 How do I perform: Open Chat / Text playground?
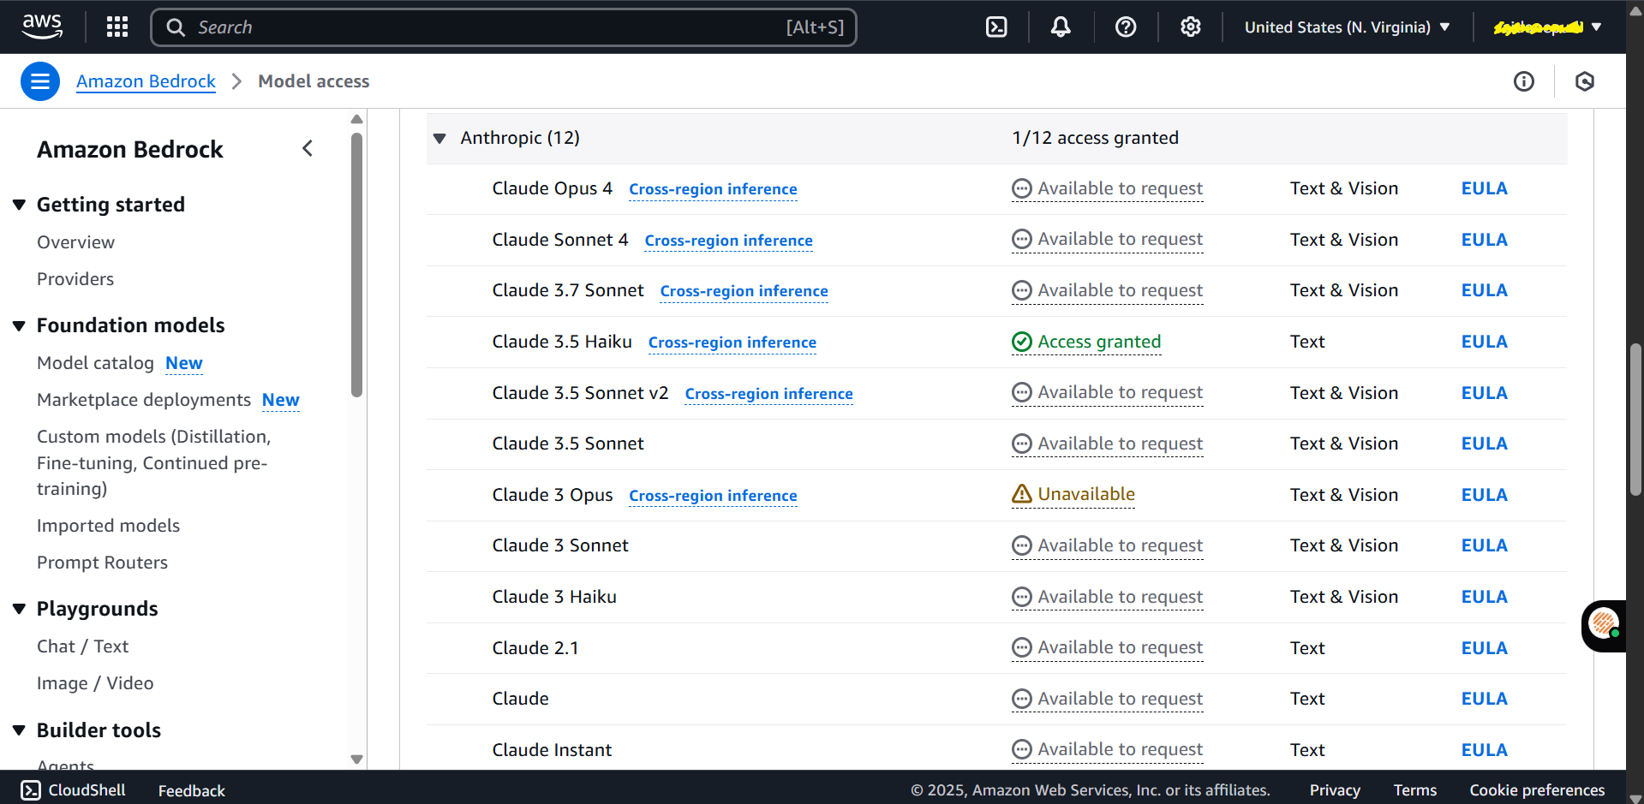(82, 646)
